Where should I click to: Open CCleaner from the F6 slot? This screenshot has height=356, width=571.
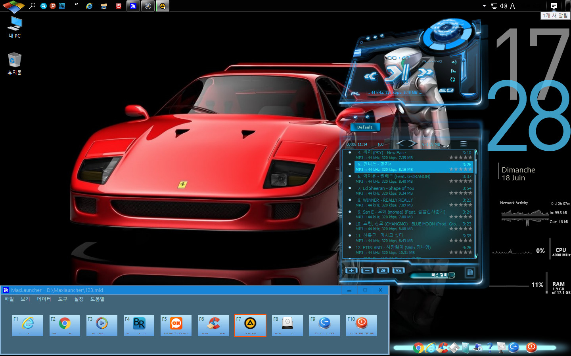click(x=213, y=325)
